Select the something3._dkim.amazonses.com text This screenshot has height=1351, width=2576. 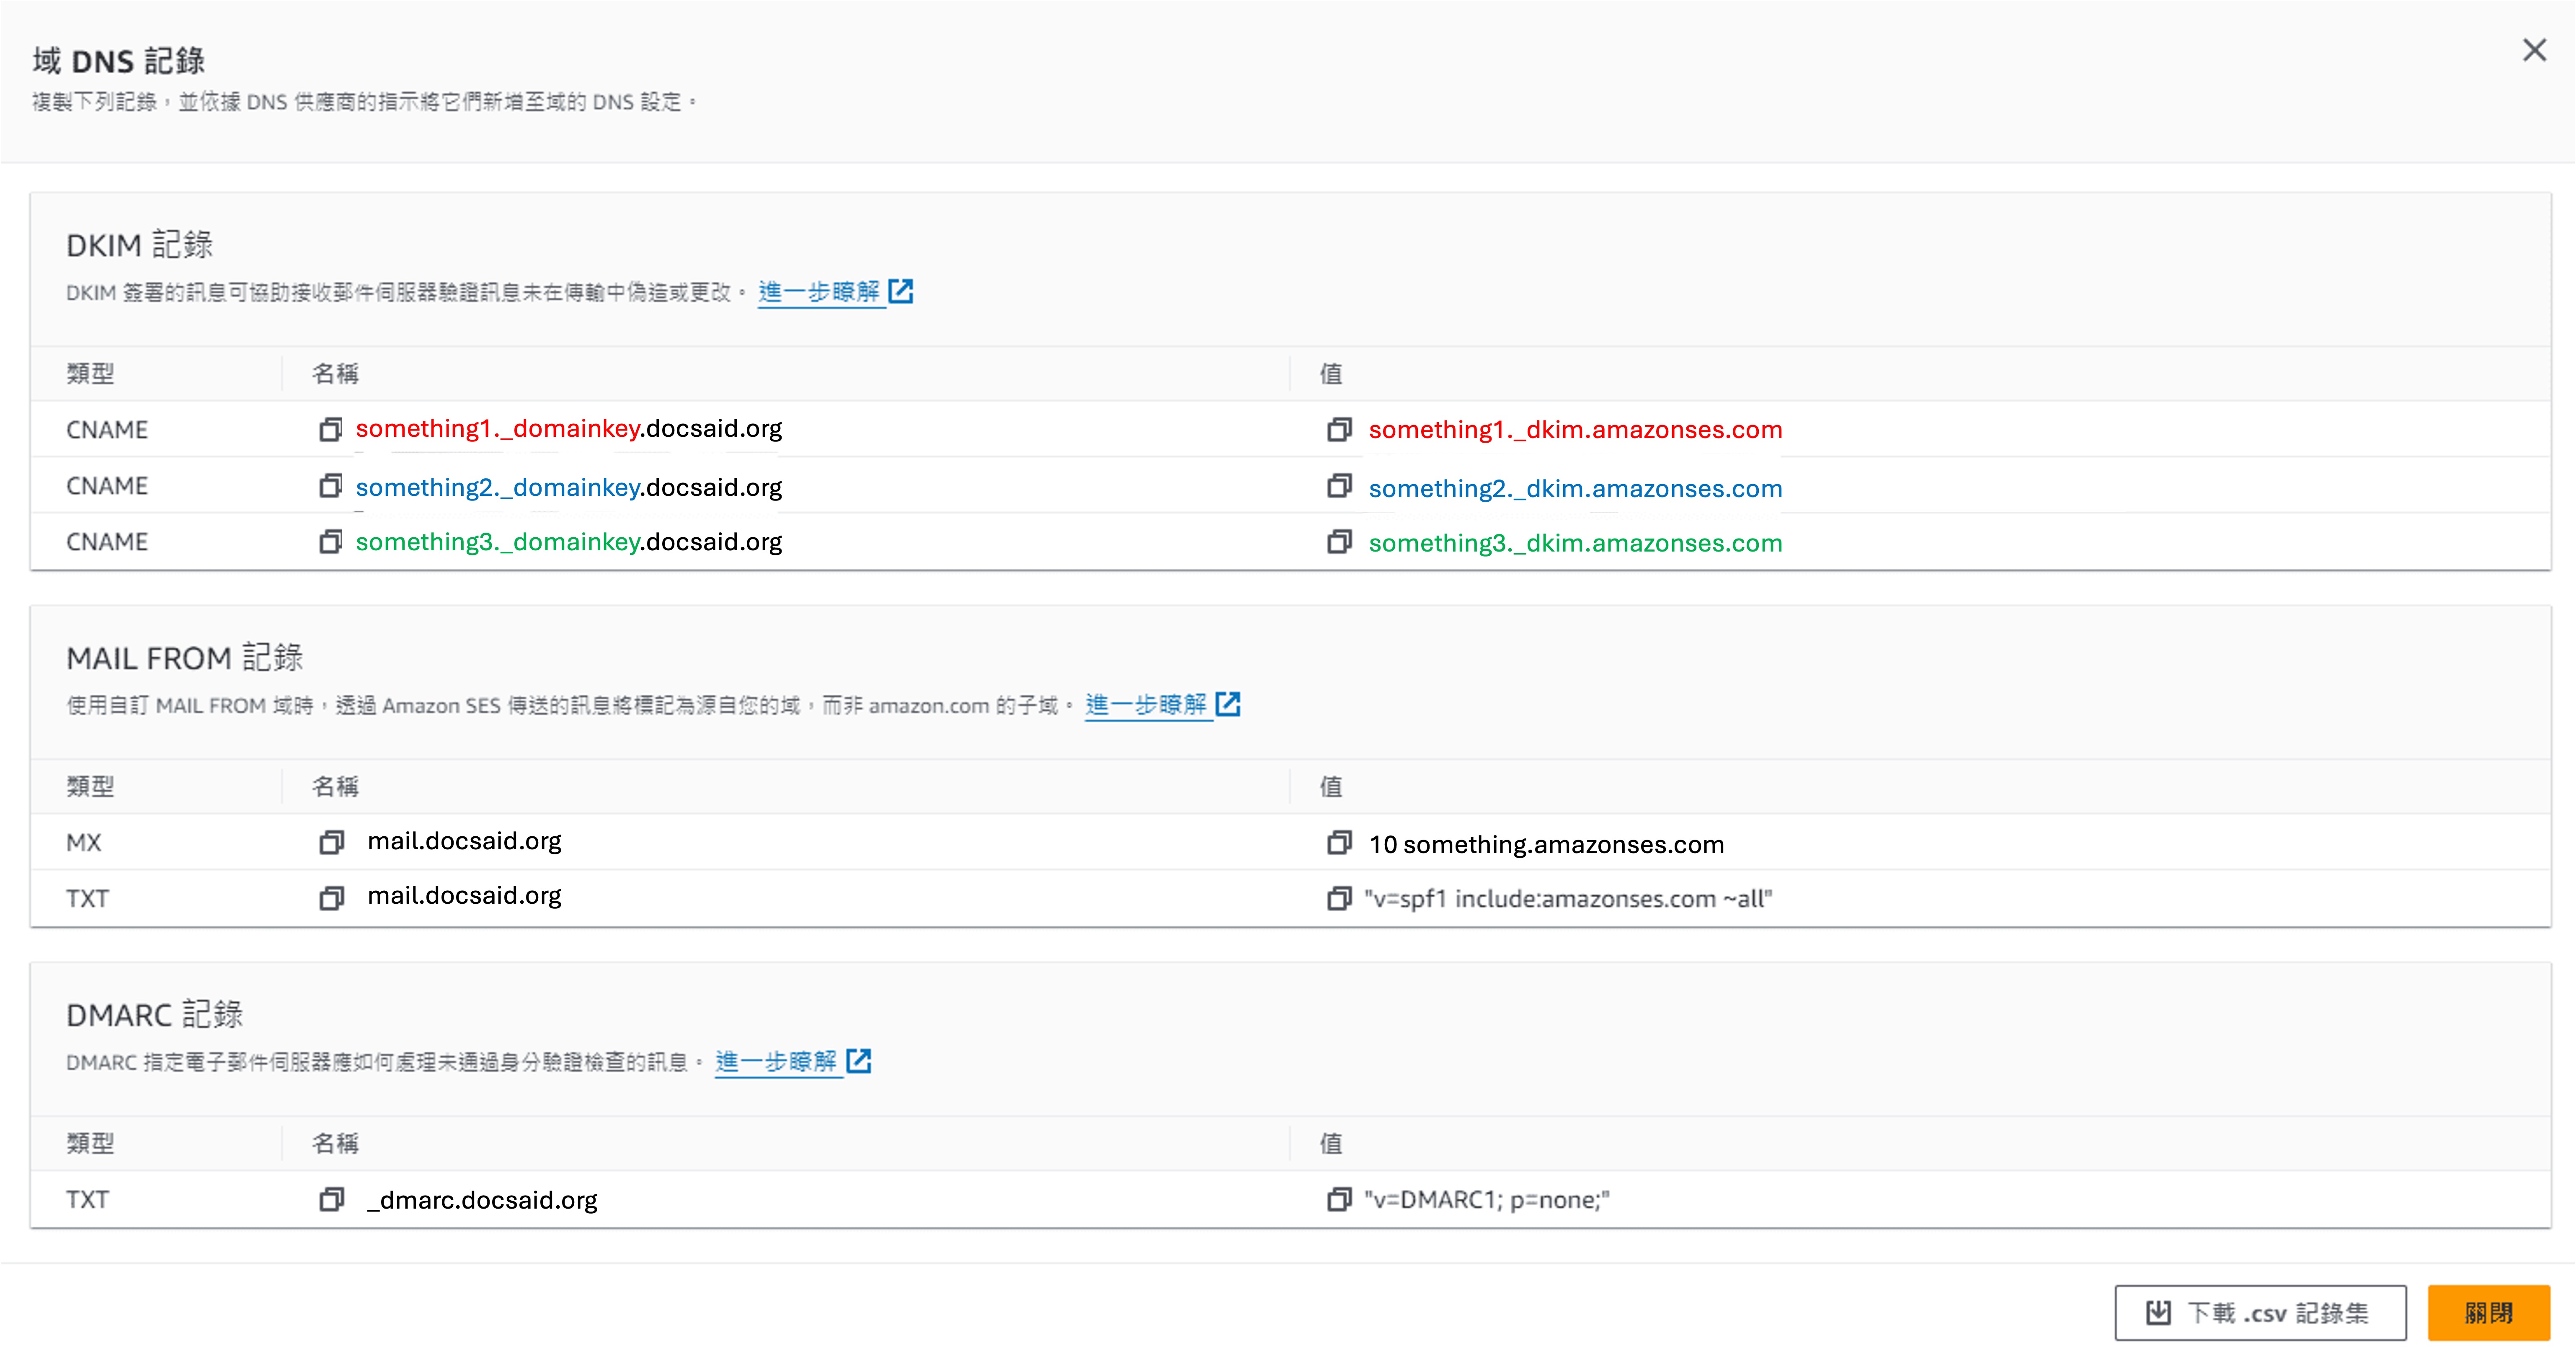[1575, 543]
